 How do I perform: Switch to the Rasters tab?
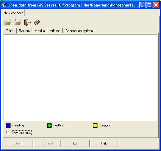(24, 31)
